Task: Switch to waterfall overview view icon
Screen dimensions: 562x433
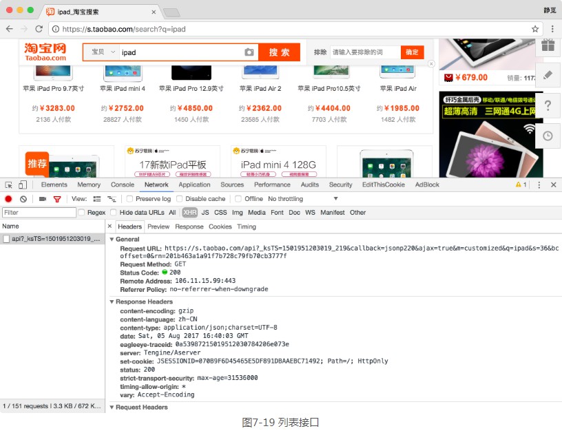Action: (x=112, y=199)
